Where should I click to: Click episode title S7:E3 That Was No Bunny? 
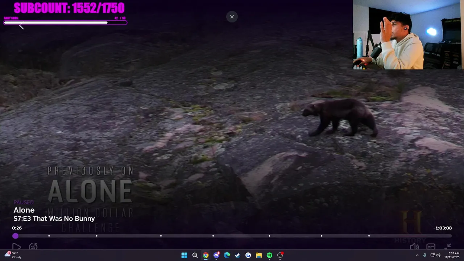[54, 219]
